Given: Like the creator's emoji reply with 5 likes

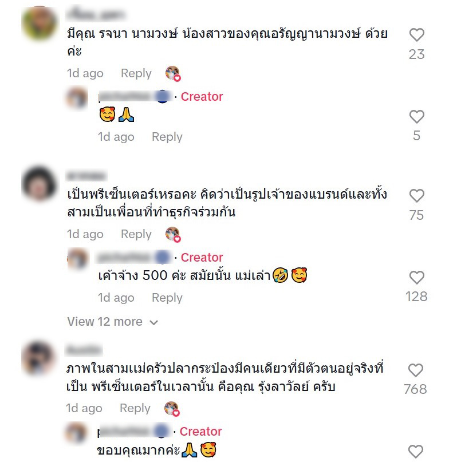Looking at the screenshot, I should tap(416, 116).
